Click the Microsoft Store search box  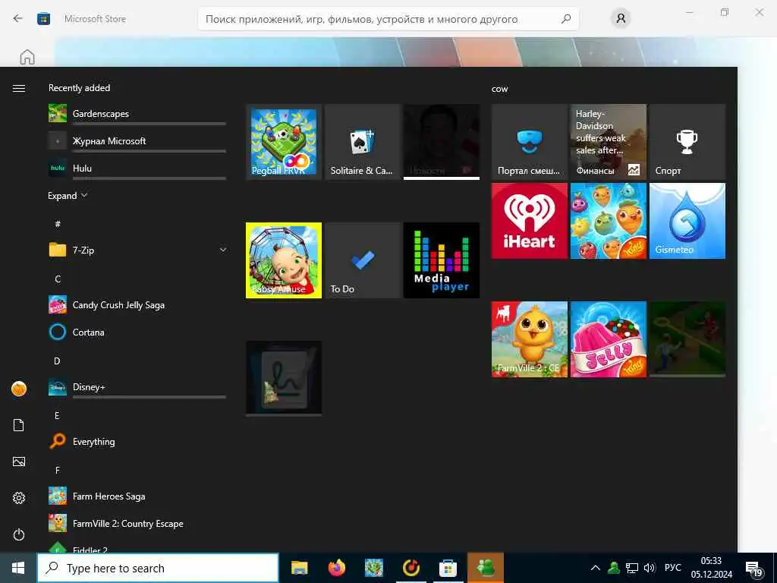click(x=388, y=19)
